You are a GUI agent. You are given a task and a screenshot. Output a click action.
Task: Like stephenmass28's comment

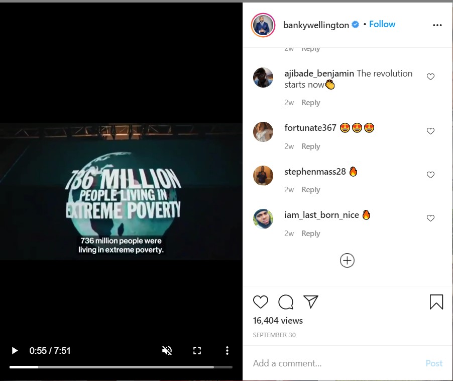pos(430,175)
